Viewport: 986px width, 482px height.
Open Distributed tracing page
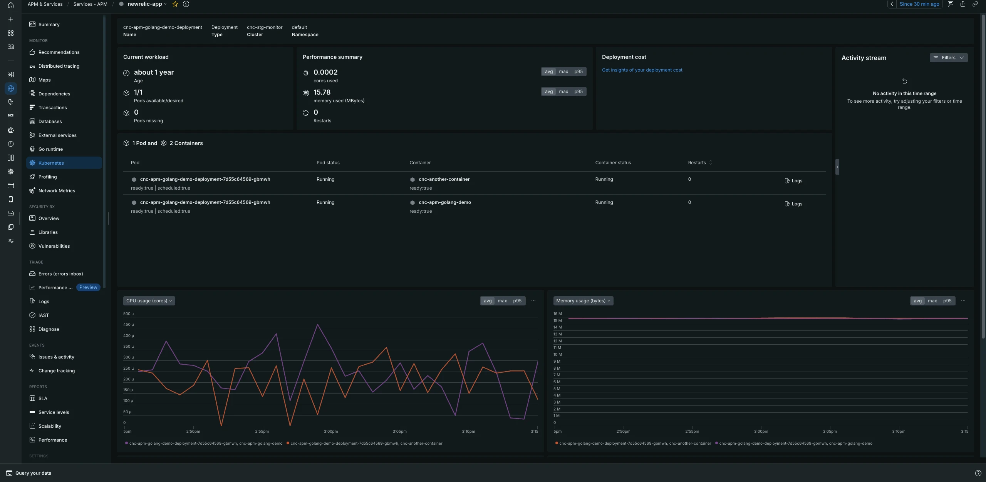tap(64, 66)
